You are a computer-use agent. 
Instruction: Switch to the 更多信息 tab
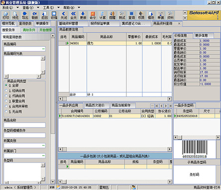coord(203,35)
